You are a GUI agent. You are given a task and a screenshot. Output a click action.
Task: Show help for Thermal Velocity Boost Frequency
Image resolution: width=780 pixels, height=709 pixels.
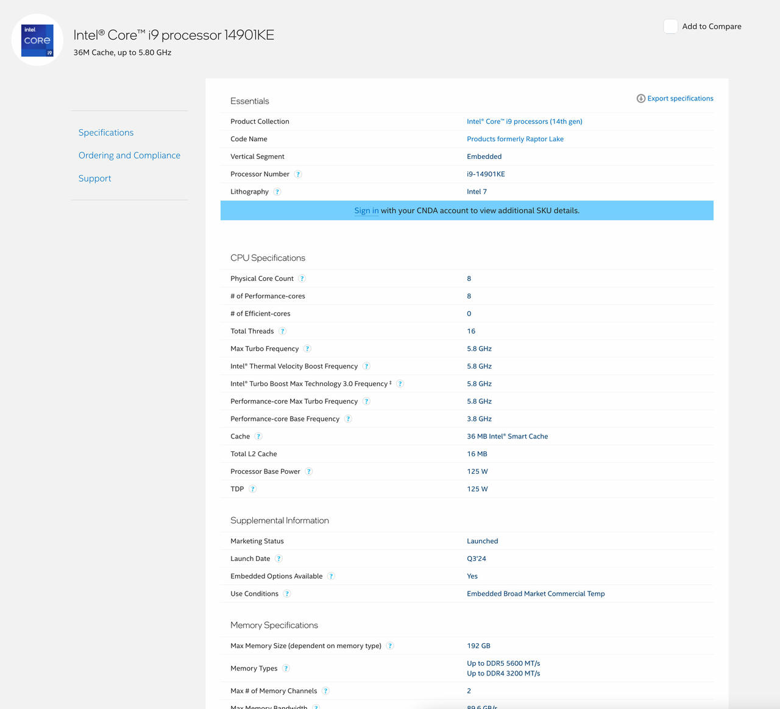[366, 367]
